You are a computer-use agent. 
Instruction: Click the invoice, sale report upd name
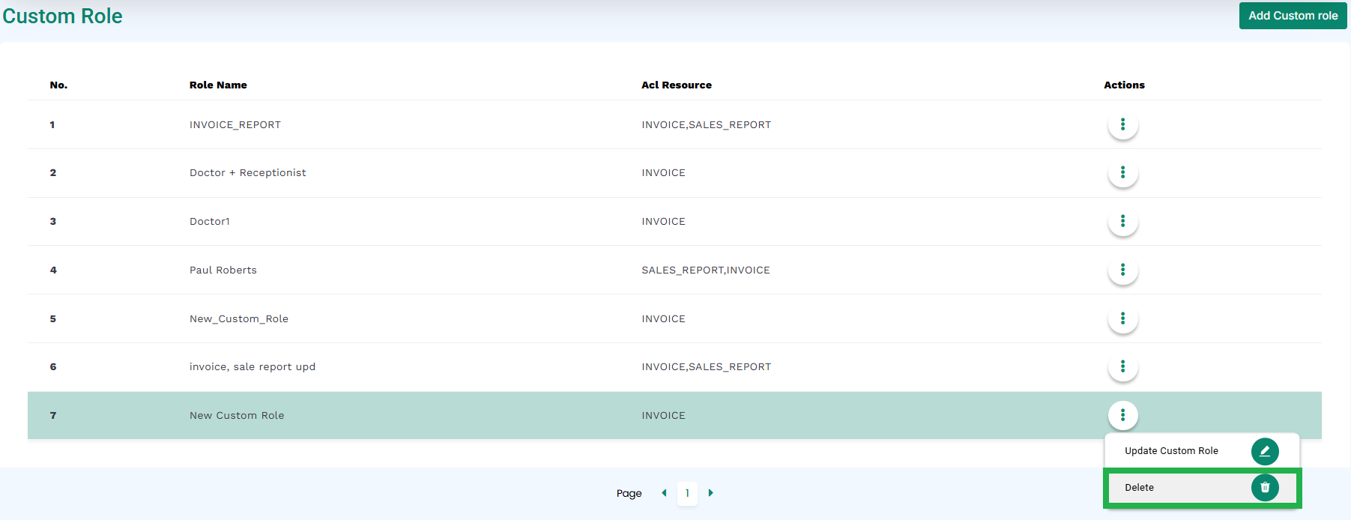tap(253, 367)
